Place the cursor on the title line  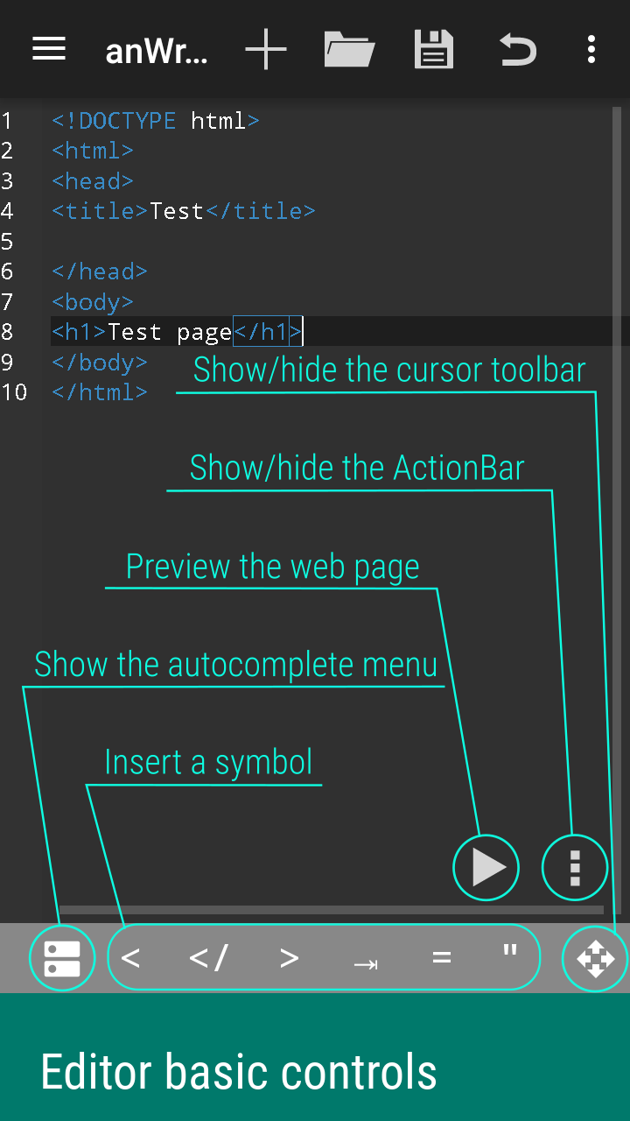point(184,211)
